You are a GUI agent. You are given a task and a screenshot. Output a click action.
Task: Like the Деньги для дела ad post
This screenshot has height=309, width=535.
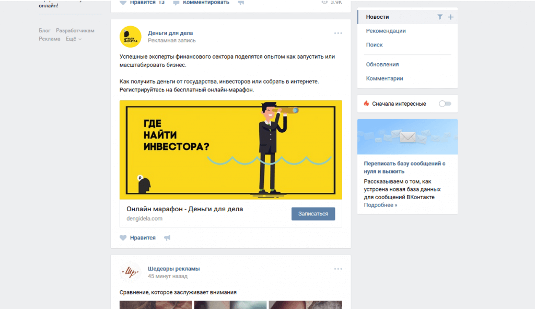[137, 238]
